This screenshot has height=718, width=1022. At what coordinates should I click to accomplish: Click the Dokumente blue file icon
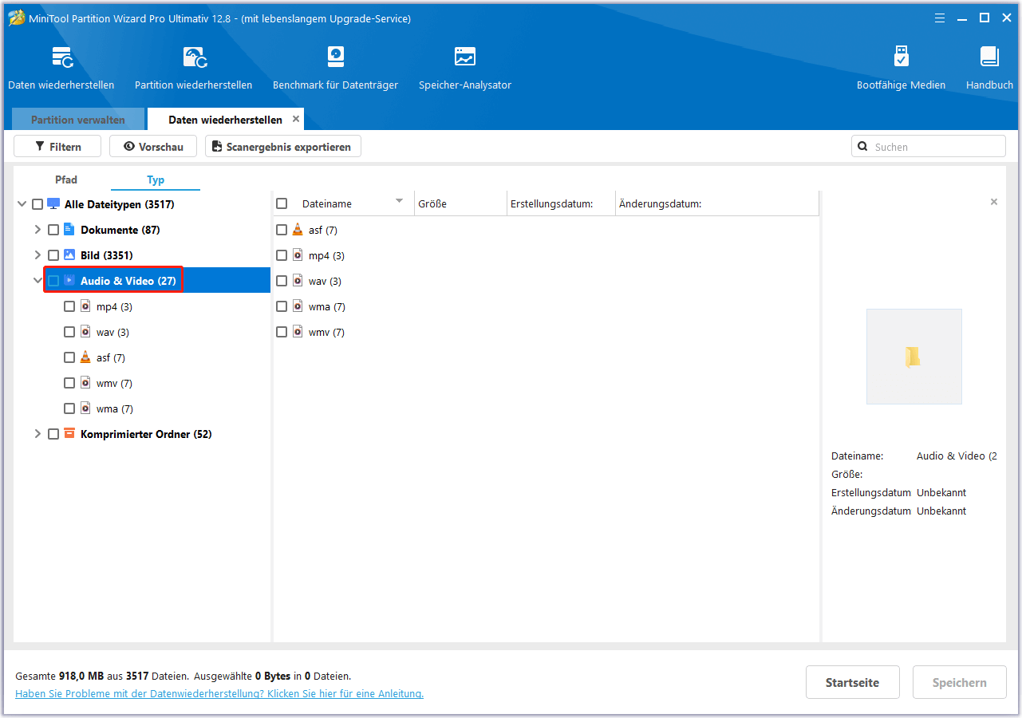[x=69, y=230]
